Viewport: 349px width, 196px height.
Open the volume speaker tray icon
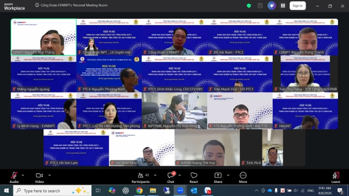296,190
